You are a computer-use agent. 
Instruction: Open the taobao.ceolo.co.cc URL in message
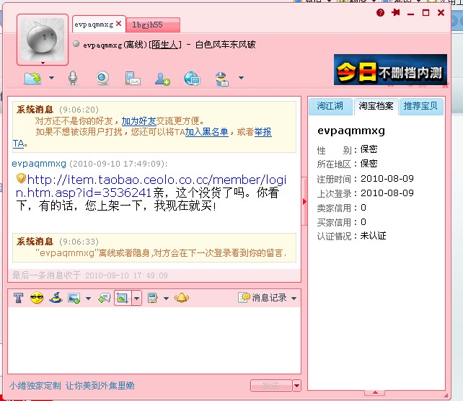(x=151, y=186)
